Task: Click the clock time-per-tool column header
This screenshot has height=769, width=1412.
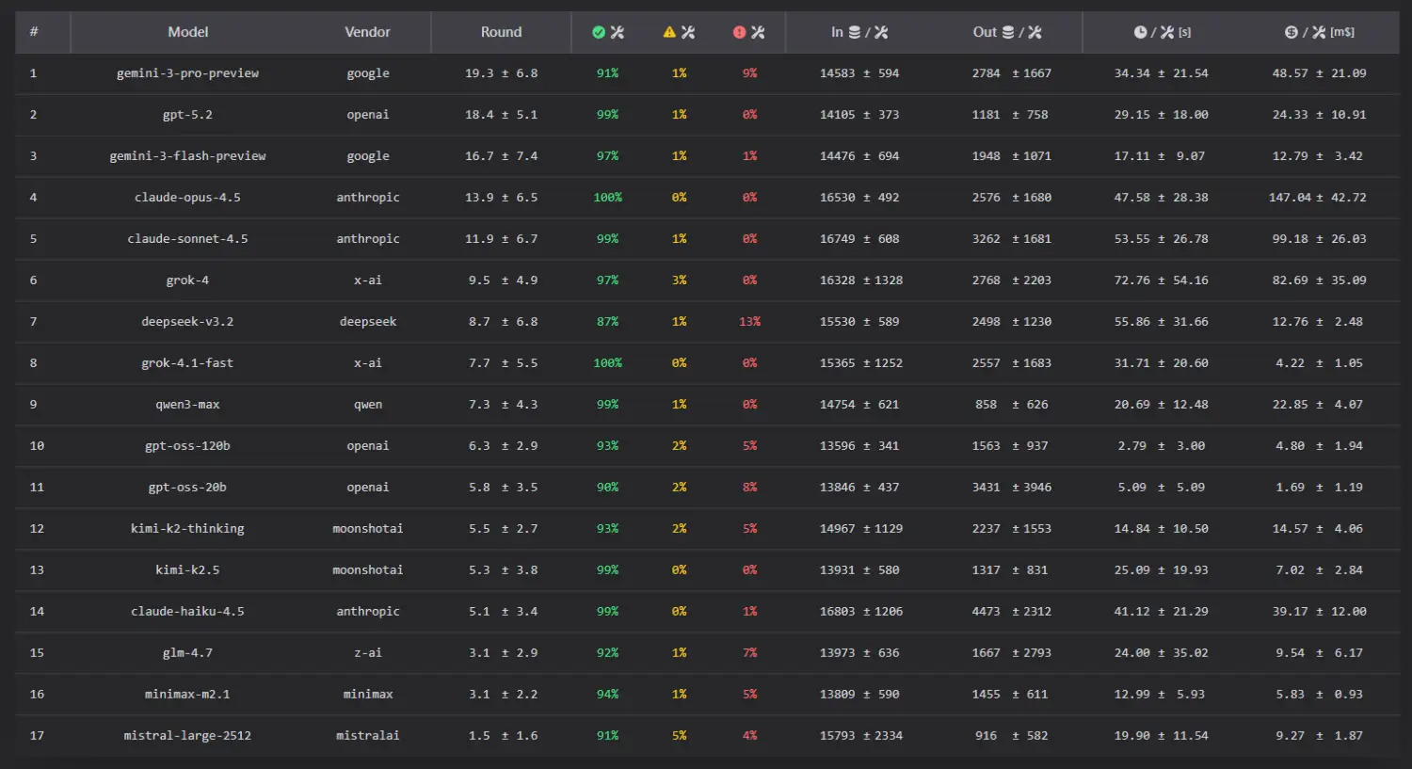Action: click(x=1162, y=32)
